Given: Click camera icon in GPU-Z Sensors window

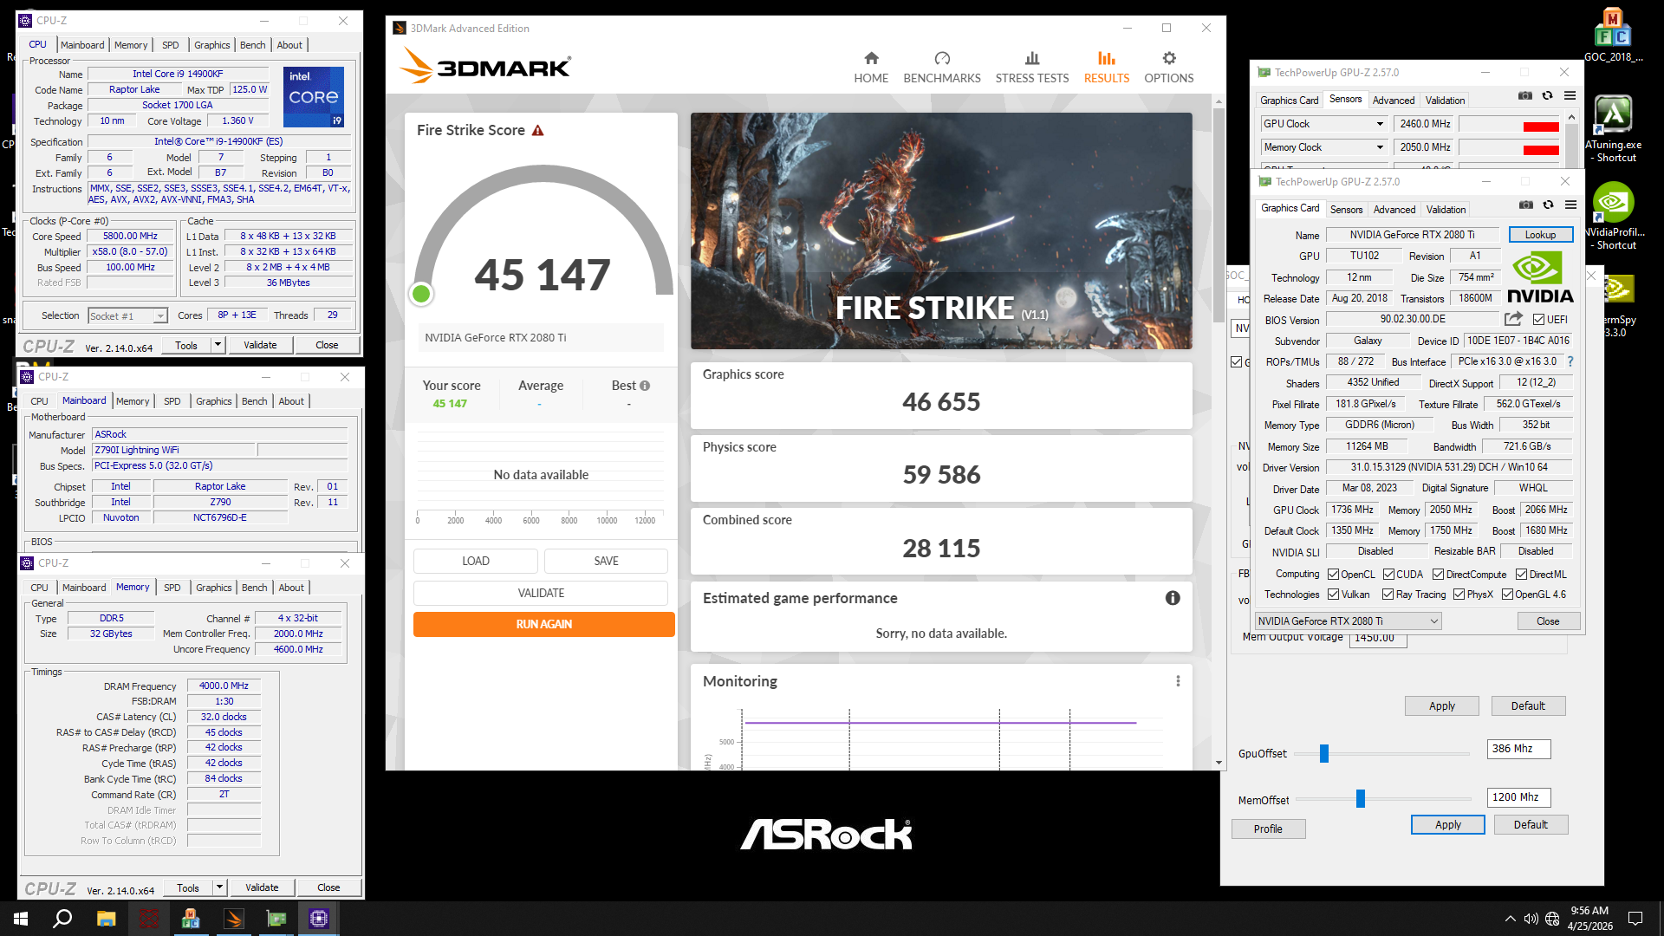Looking at the screenshot, I should (x=1525, y=96).
